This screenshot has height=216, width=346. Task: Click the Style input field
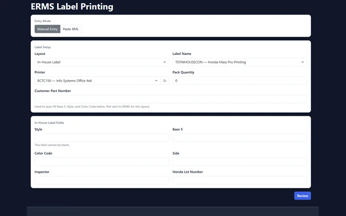pyautogui.click(x=102, y=137)
